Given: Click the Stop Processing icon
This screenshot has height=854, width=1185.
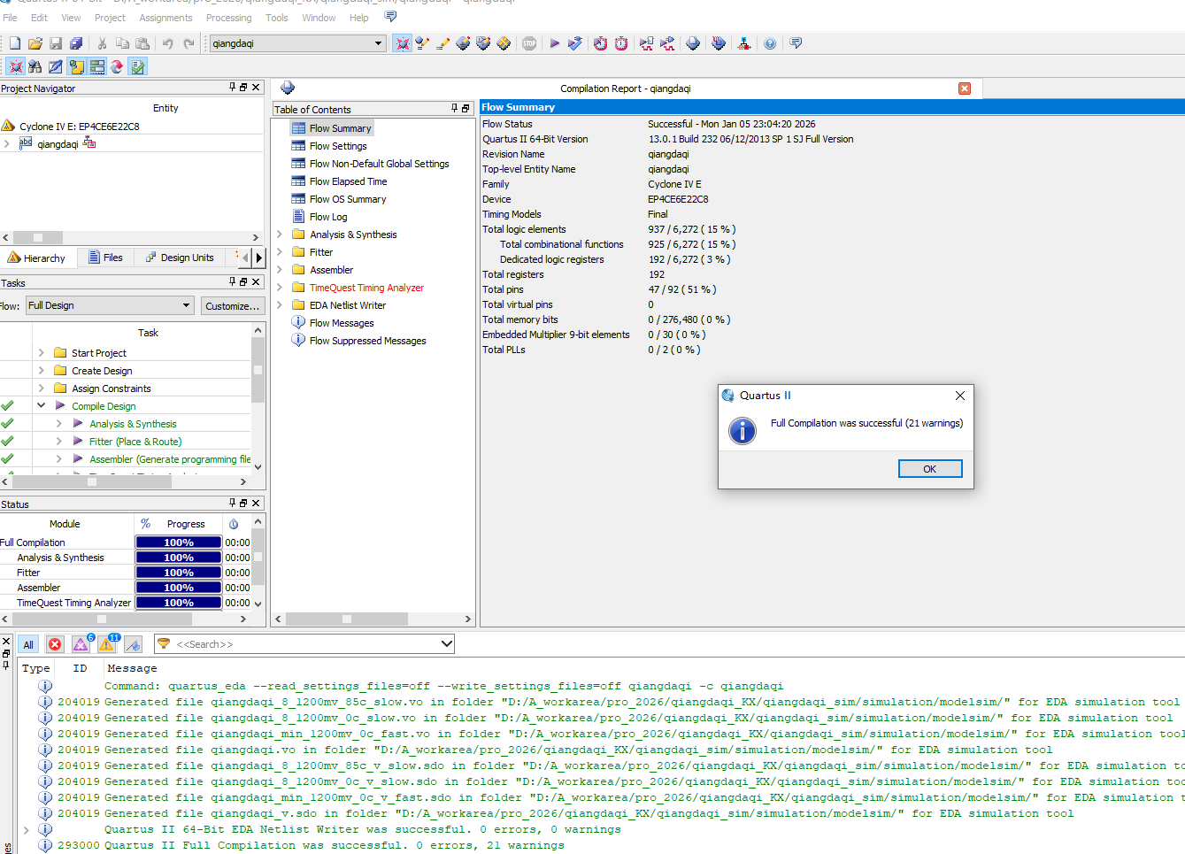Looking at the screenshot, I should click(529, 43).
